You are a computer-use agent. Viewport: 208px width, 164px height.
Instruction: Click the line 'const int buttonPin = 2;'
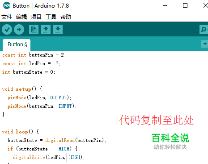[x=34, y=55]
